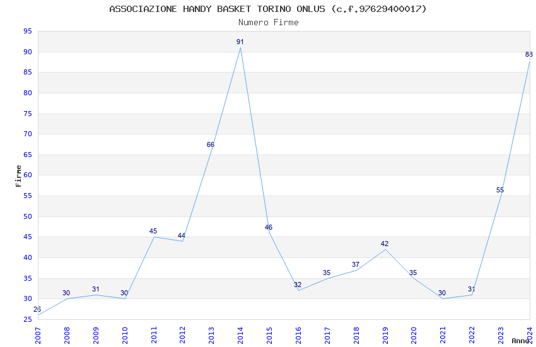The width and height of the screenshot is (536, 347).
Task: Click the 32 data label for 2016
Action: (298, 285)
